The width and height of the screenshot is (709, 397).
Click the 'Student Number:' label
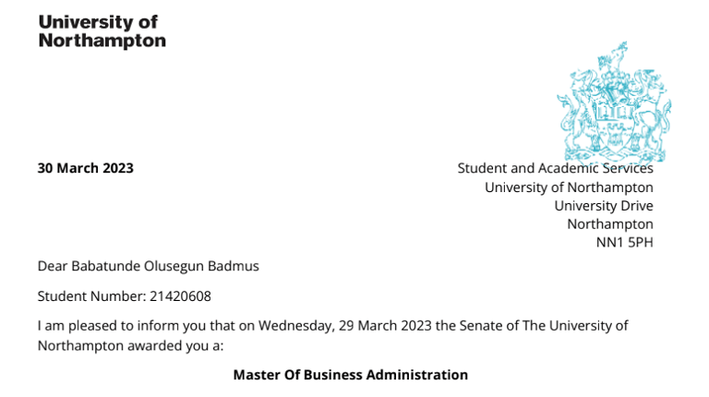pyautogui.click(x=91, y=296)
